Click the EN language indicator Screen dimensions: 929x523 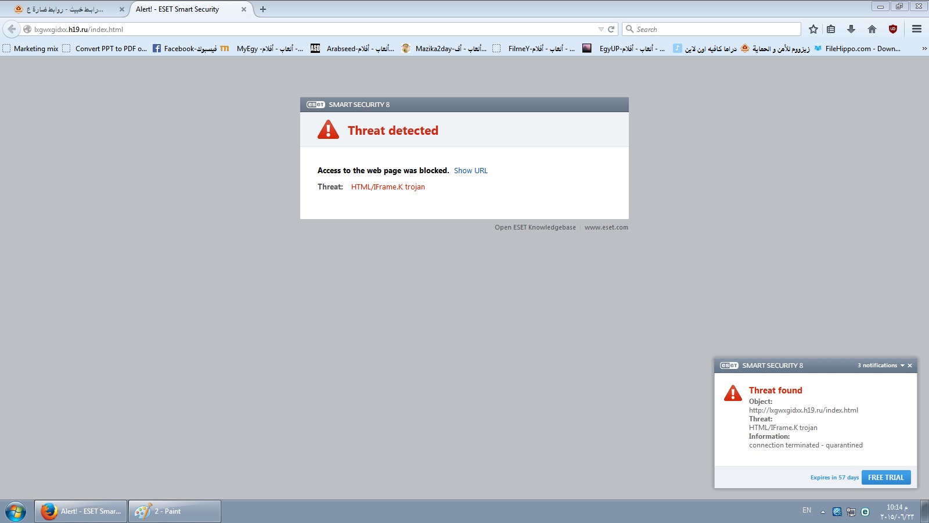pos(806,510)
